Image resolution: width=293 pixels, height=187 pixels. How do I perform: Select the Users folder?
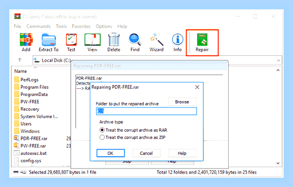tap(23, 124)
